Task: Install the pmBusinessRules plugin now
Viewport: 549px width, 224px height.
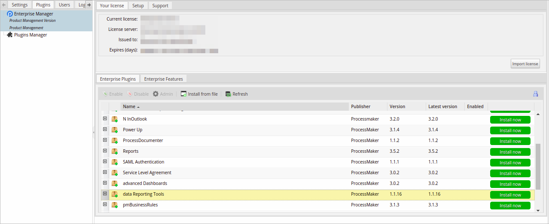Action: click(x=510, y=206)
